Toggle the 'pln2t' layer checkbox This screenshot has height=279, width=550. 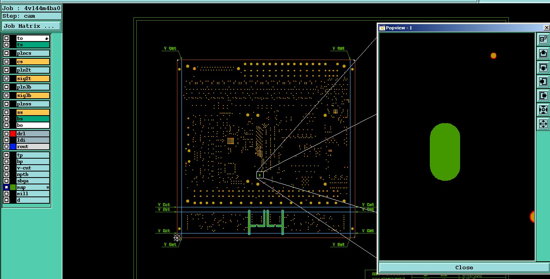6,70
